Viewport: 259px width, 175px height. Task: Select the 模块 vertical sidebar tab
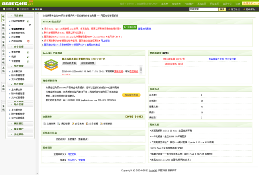(3, 27)
